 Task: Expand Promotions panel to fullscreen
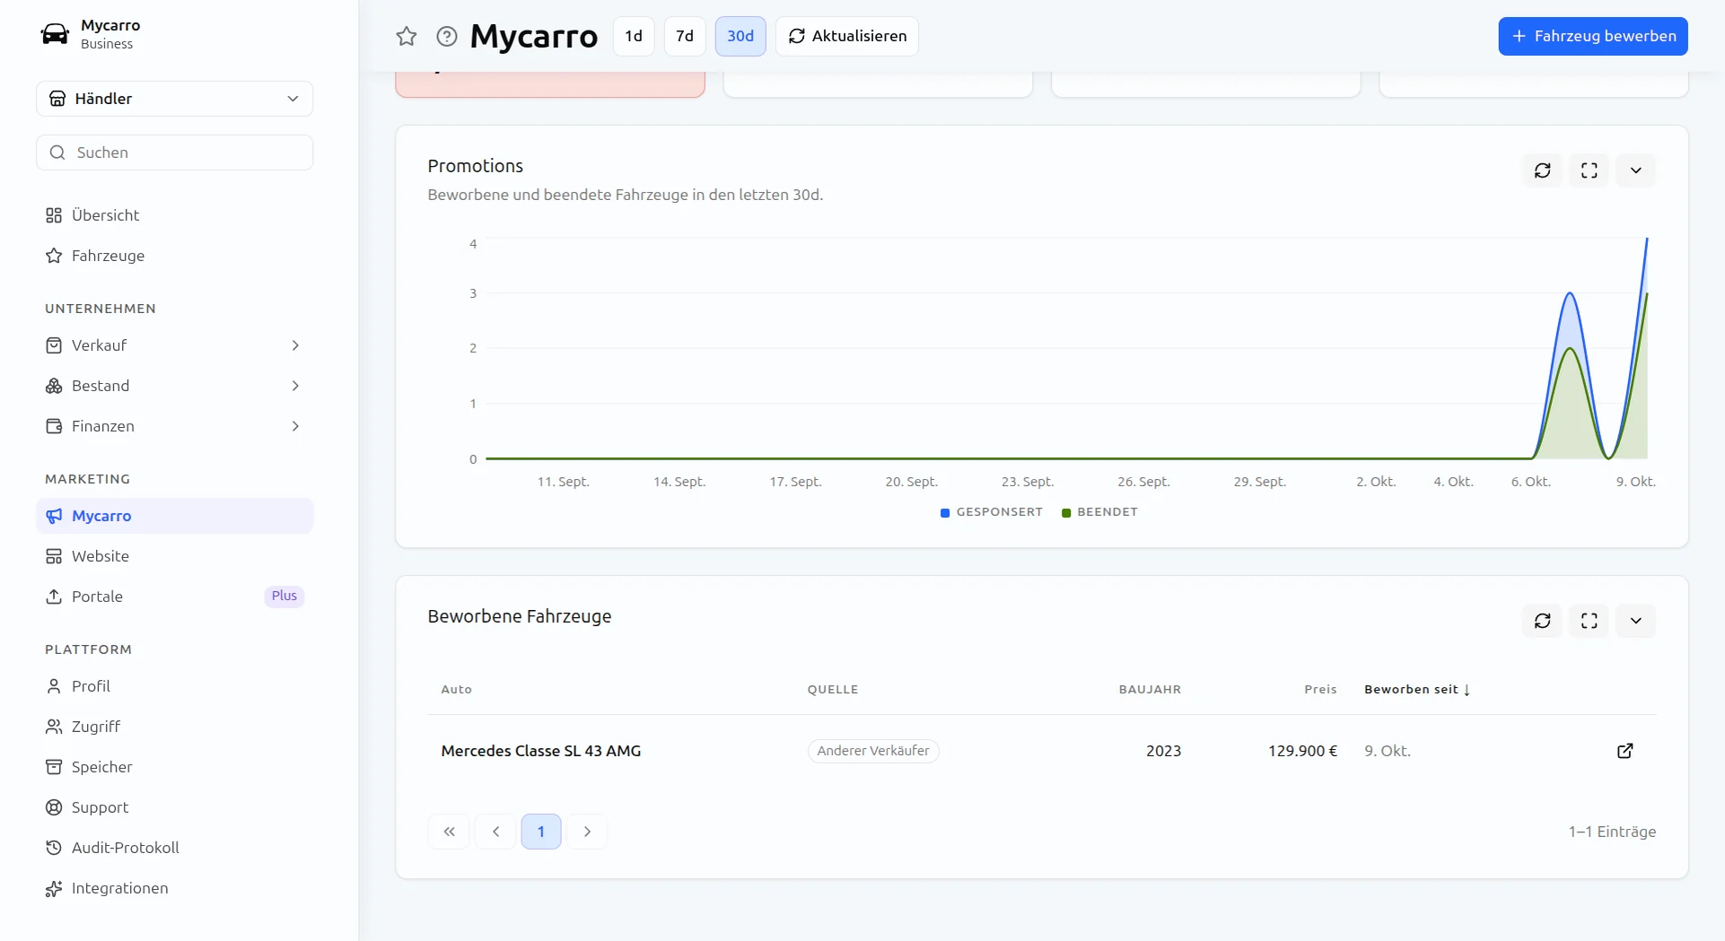point(1589,170)
